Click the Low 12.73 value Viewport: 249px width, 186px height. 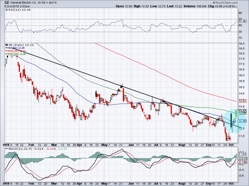158,6
